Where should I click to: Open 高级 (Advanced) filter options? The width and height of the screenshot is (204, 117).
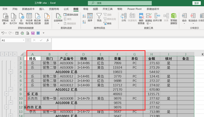tap(107, 23)
